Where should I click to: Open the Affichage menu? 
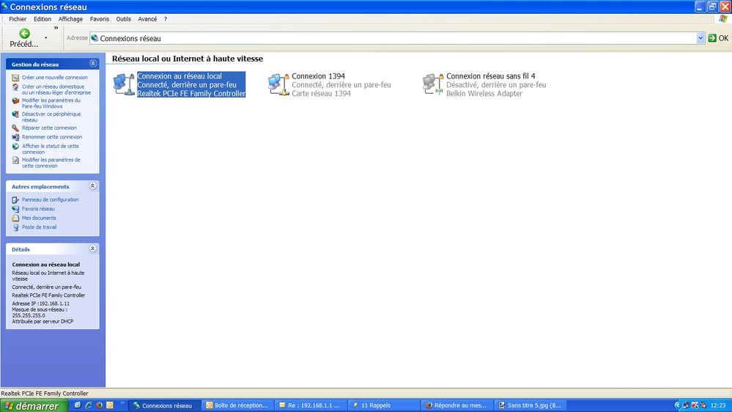click(70, 19)
